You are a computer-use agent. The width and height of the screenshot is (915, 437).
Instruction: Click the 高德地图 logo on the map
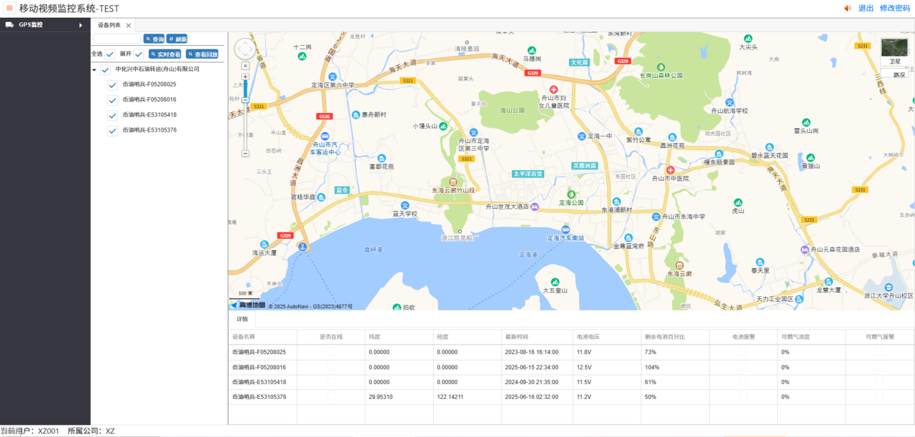pos(247,305)
